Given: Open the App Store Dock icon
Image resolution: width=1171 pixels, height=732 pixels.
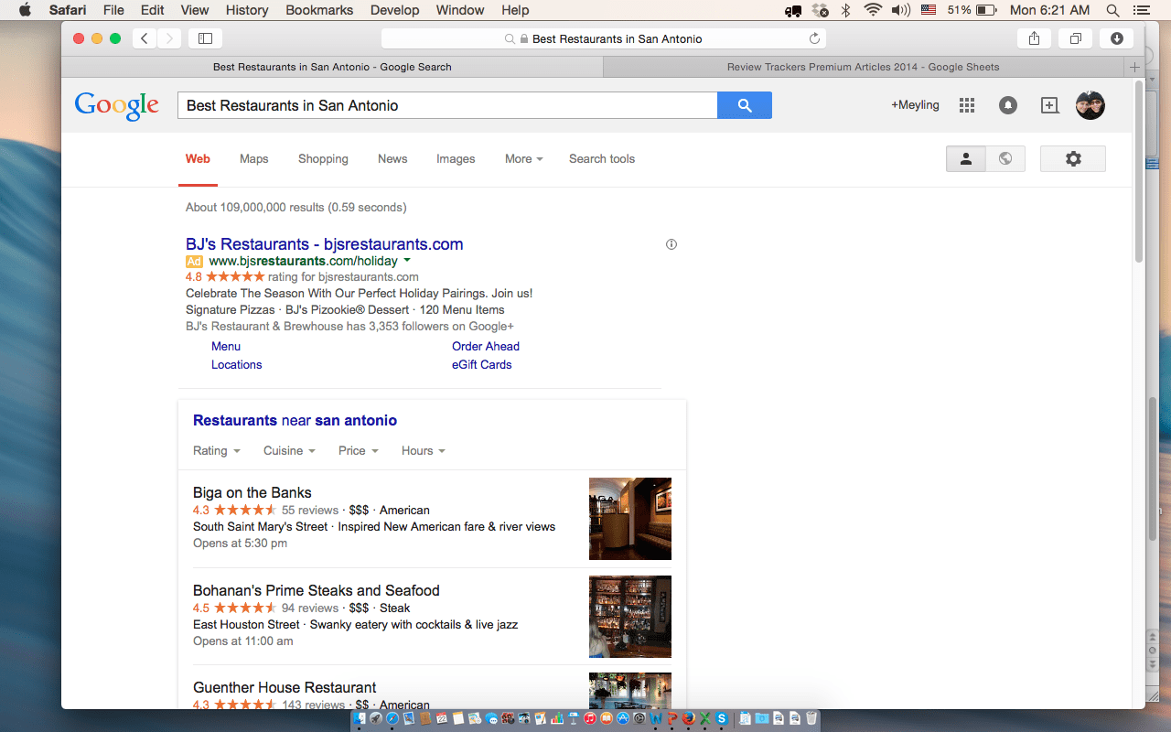Looking at the screenshot, I should (x=623, y=718).
